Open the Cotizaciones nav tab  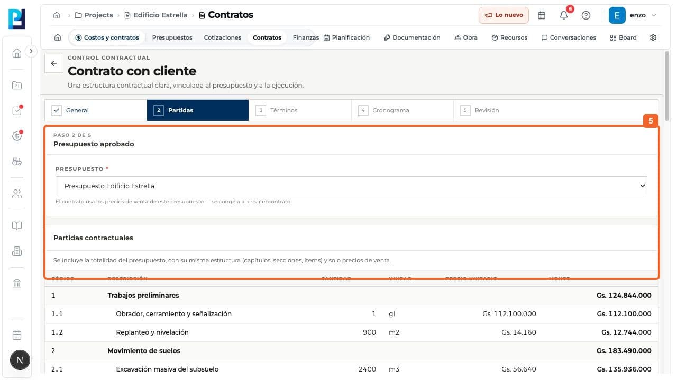point(223,37)
